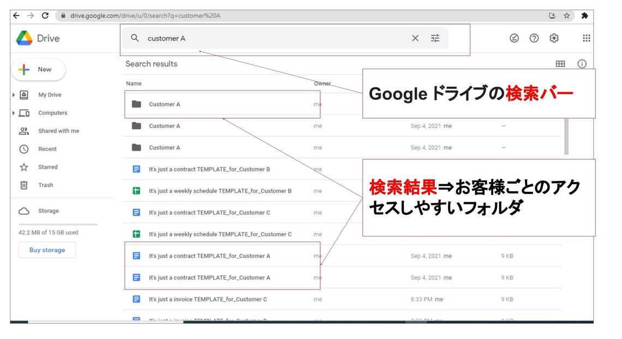This screenshot has height=339, width=622.
Task: Sort results by Name column header
Action: click(x=134, y=83)
